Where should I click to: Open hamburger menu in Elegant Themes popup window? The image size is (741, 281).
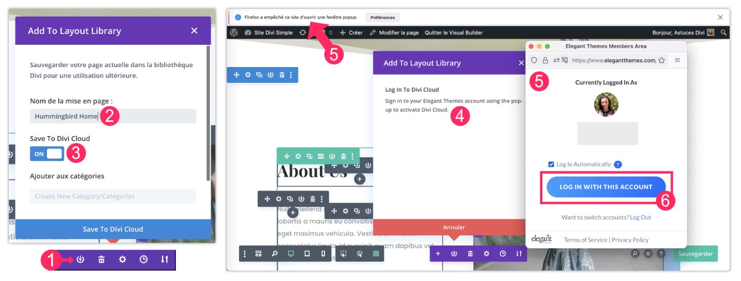click(677, 60)
